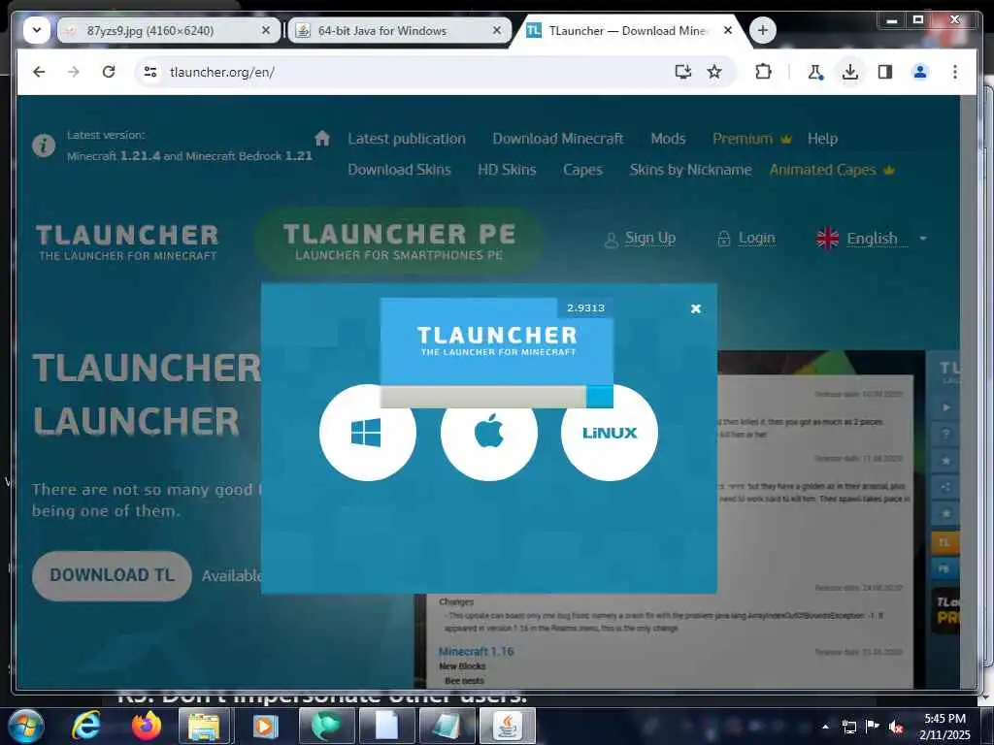
Task: Close the download popup with X
Action: click(x=695, y=308)
